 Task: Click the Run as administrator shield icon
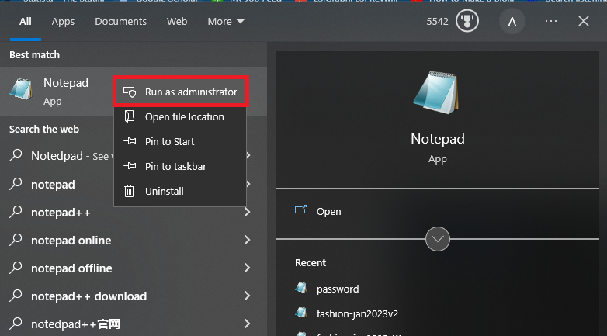coord(130,92)
